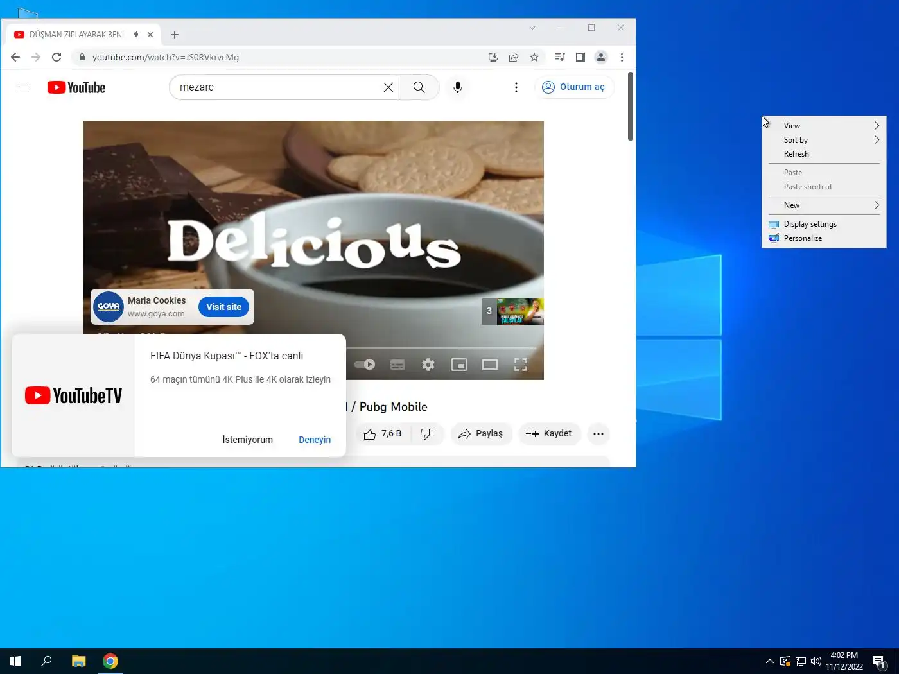The image size is (899, 674).
Task: Click Chrome icon in taskbar
Action: (x=110, y=661)
